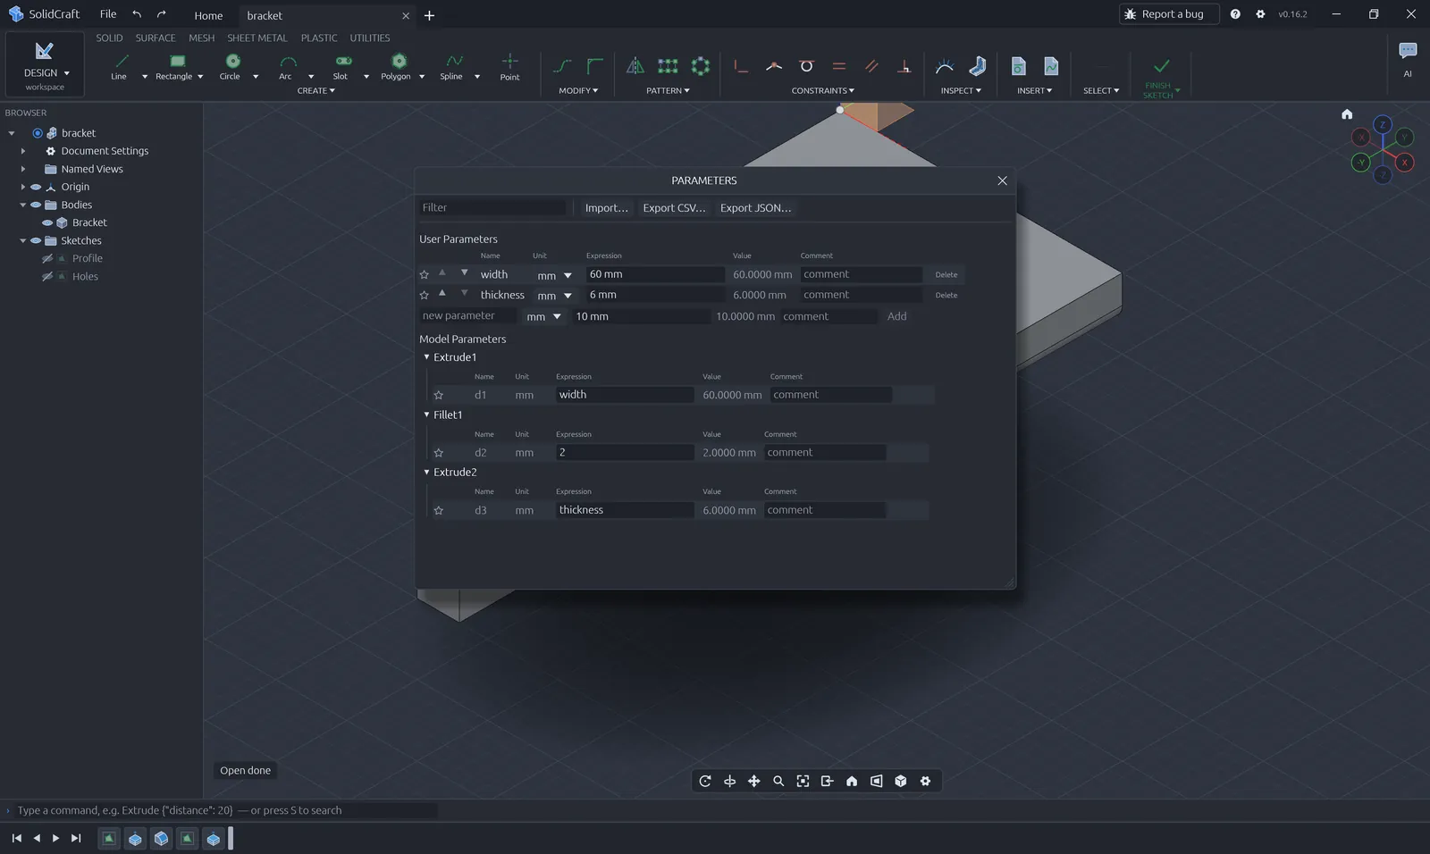The image size is (1430, 854).
Task: Select the Line sketch tool
Action: click(x=120, y=66)
